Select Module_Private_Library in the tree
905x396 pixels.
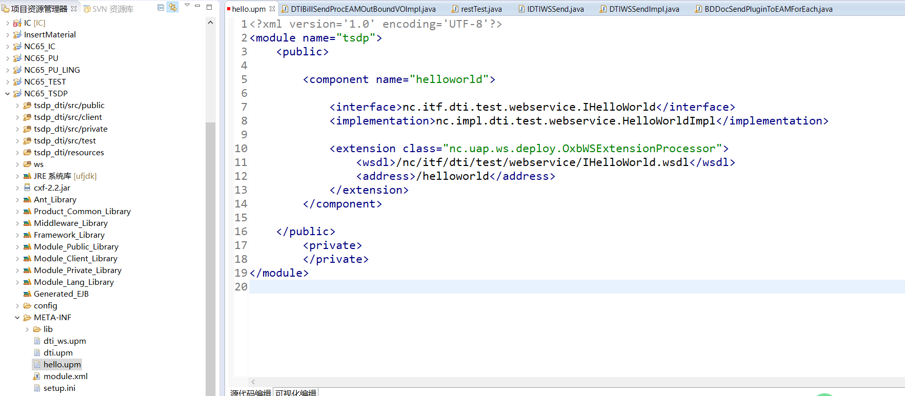coord(77,270)
